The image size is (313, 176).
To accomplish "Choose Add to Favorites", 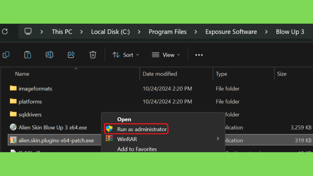I will pos(137,149).
